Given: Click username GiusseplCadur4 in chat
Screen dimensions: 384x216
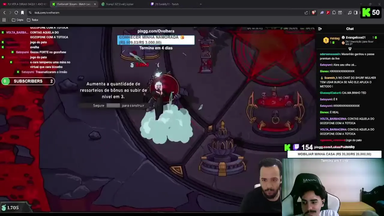Looking at the screenshot, I should click(x=330, y=93).
